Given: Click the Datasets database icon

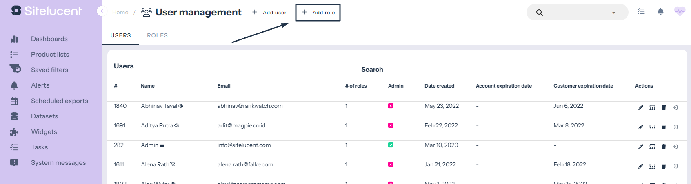Looking at the screenshot, I should coord(14,116).
